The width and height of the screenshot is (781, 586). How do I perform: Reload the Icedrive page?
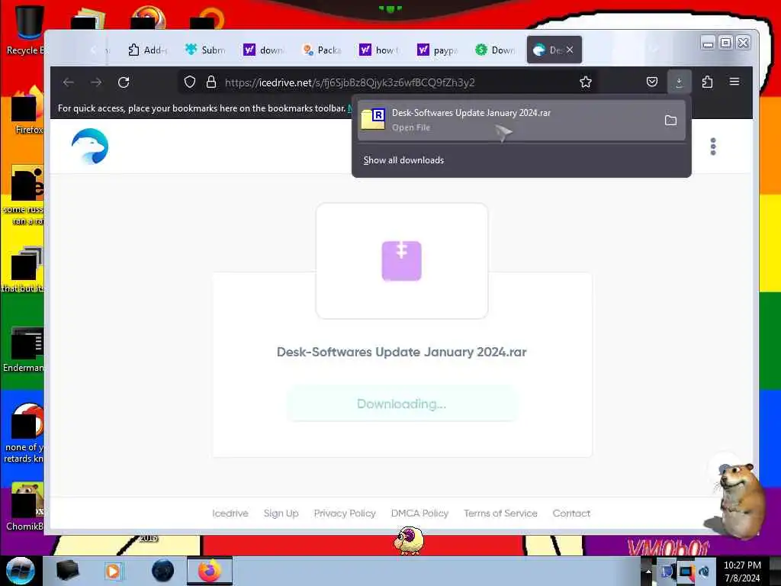click(124, 82)
